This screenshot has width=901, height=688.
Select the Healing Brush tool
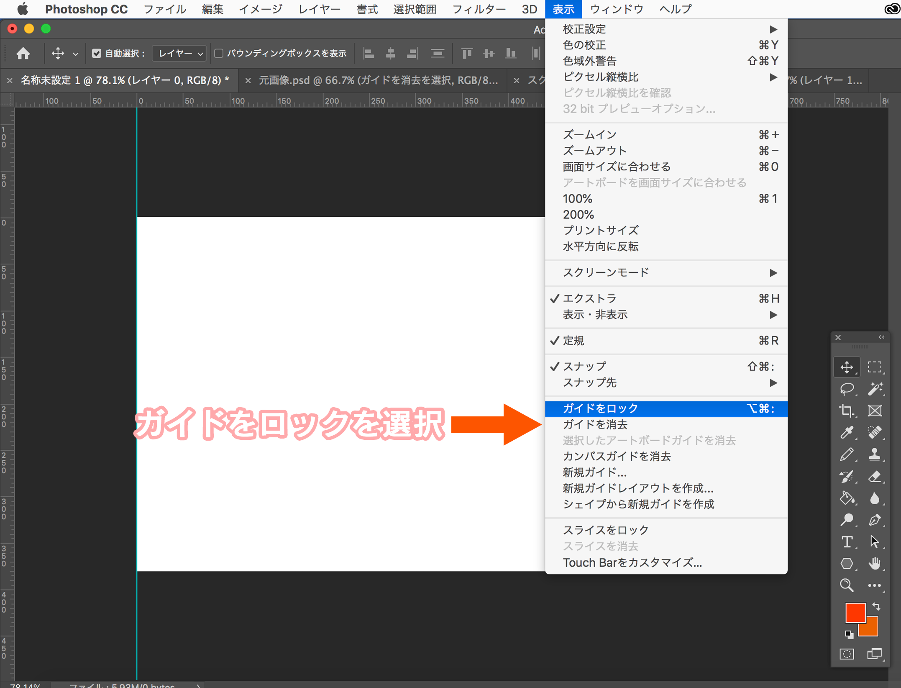point(874,432)
